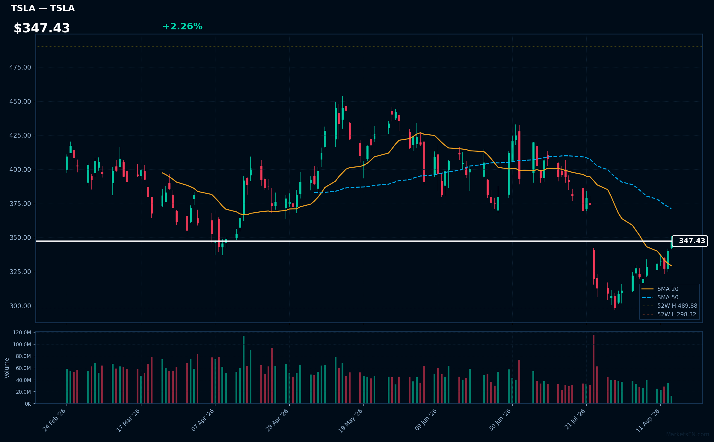Click the 09 Jun '26 date label

tap(426, 420)
